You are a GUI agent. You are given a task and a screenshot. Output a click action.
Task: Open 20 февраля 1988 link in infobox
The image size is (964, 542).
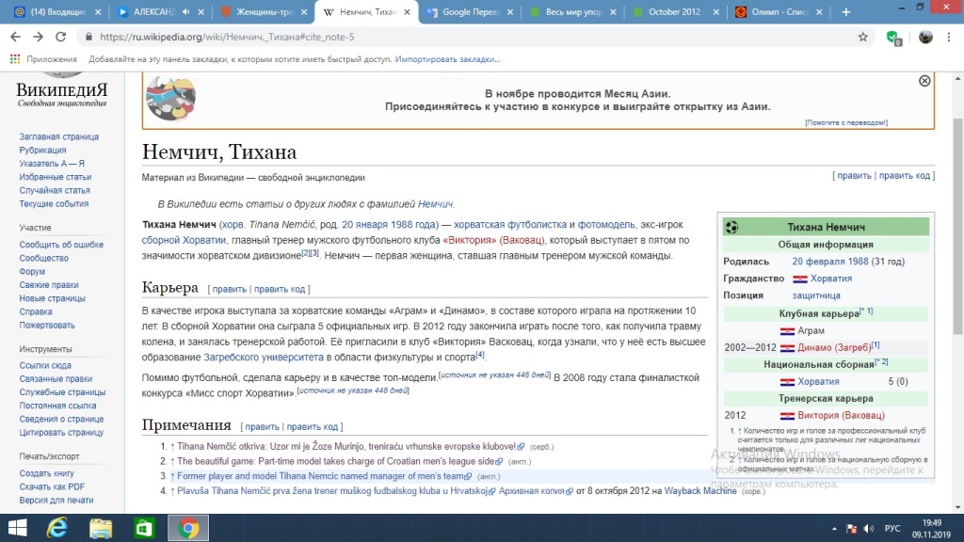click(x=830, y=262)
